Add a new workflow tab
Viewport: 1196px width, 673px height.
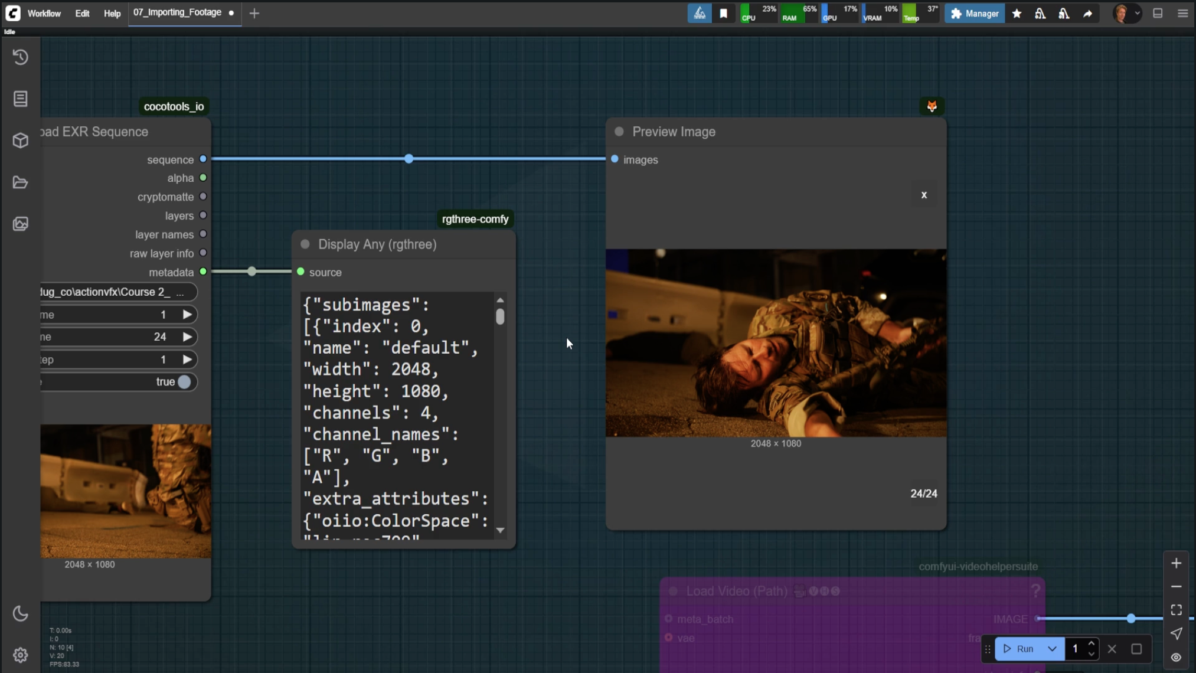(254, 13)
